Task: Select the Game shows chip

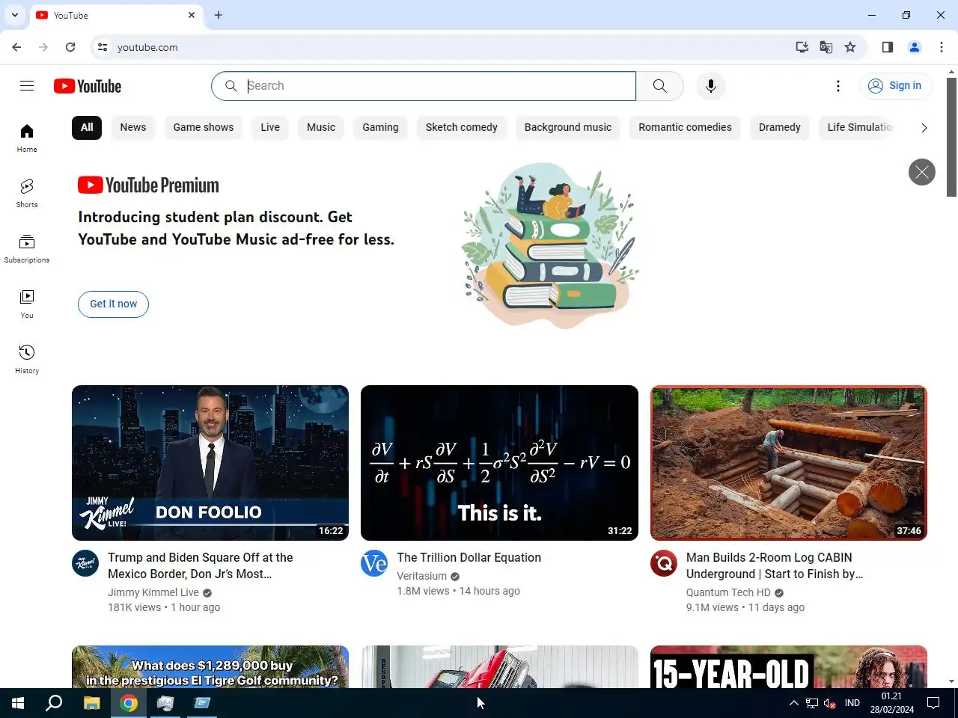Action: pyautogui.click(x=204, y=127)
